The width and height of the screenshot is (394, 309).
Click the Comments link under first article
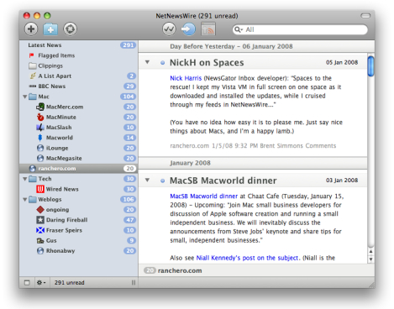[321, 145]
